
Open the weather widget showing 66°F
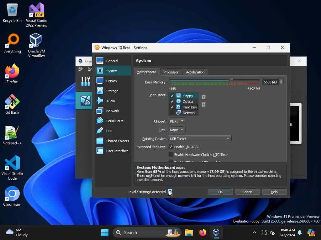coord(17,232)
